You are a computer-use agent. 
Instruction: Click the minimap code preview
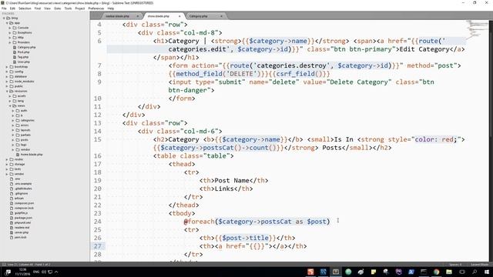pyautogui.click(x=477, y=29)
